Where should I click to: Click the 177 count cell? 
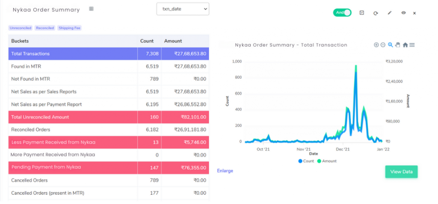point(149,193)
